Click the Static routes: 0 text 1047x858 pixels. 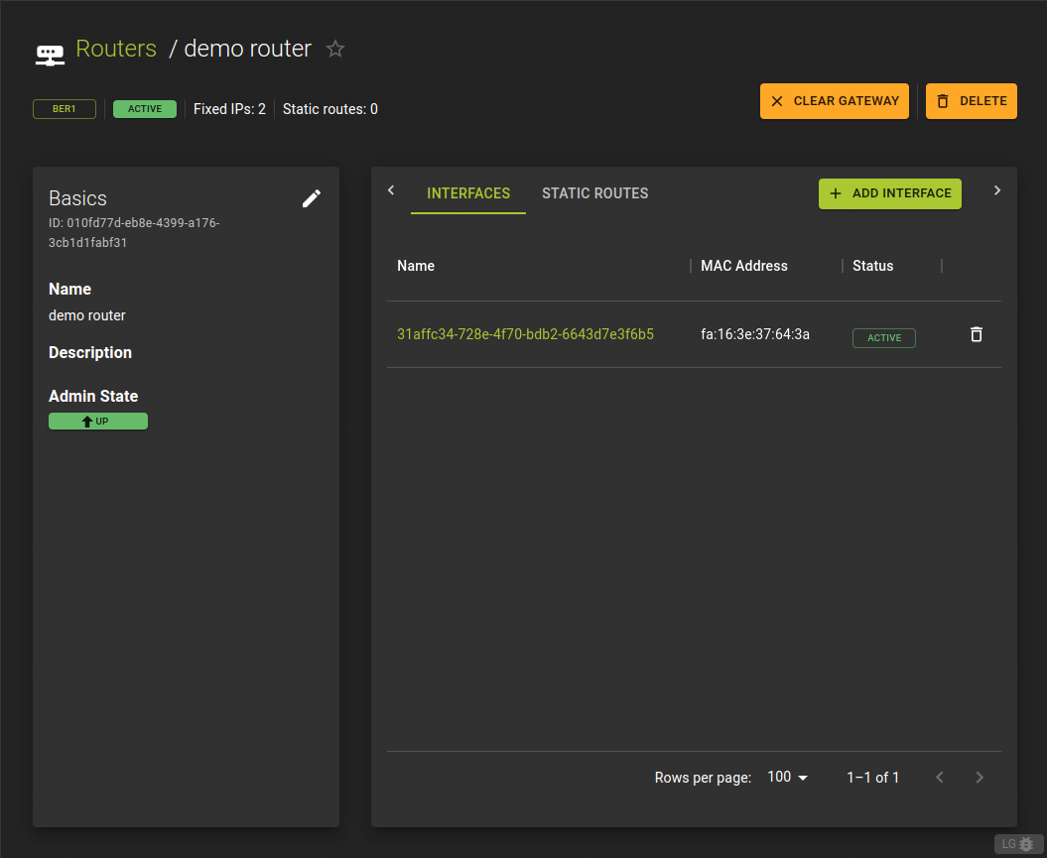coord(329,109)
